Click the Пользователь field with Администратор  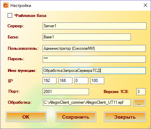(94, 48)
